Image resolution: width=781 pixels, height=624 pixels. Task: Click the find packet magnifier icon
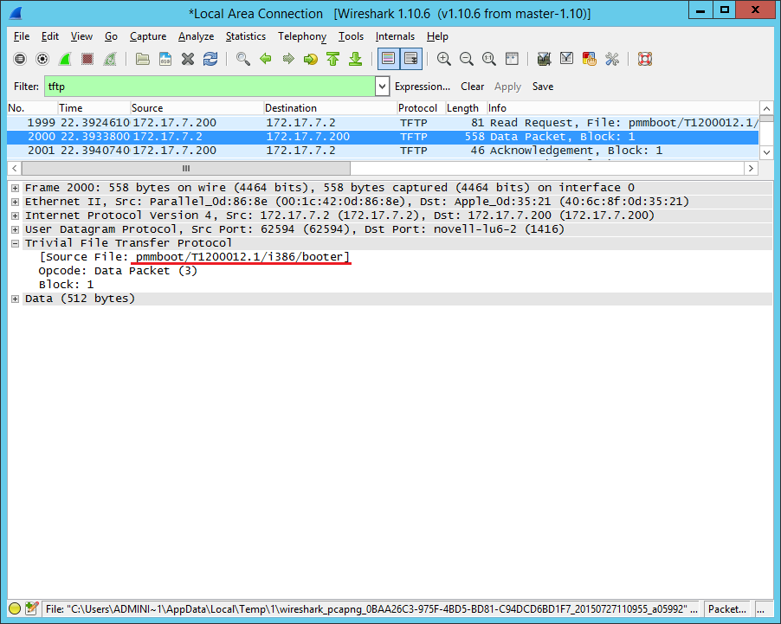(243, 59)
